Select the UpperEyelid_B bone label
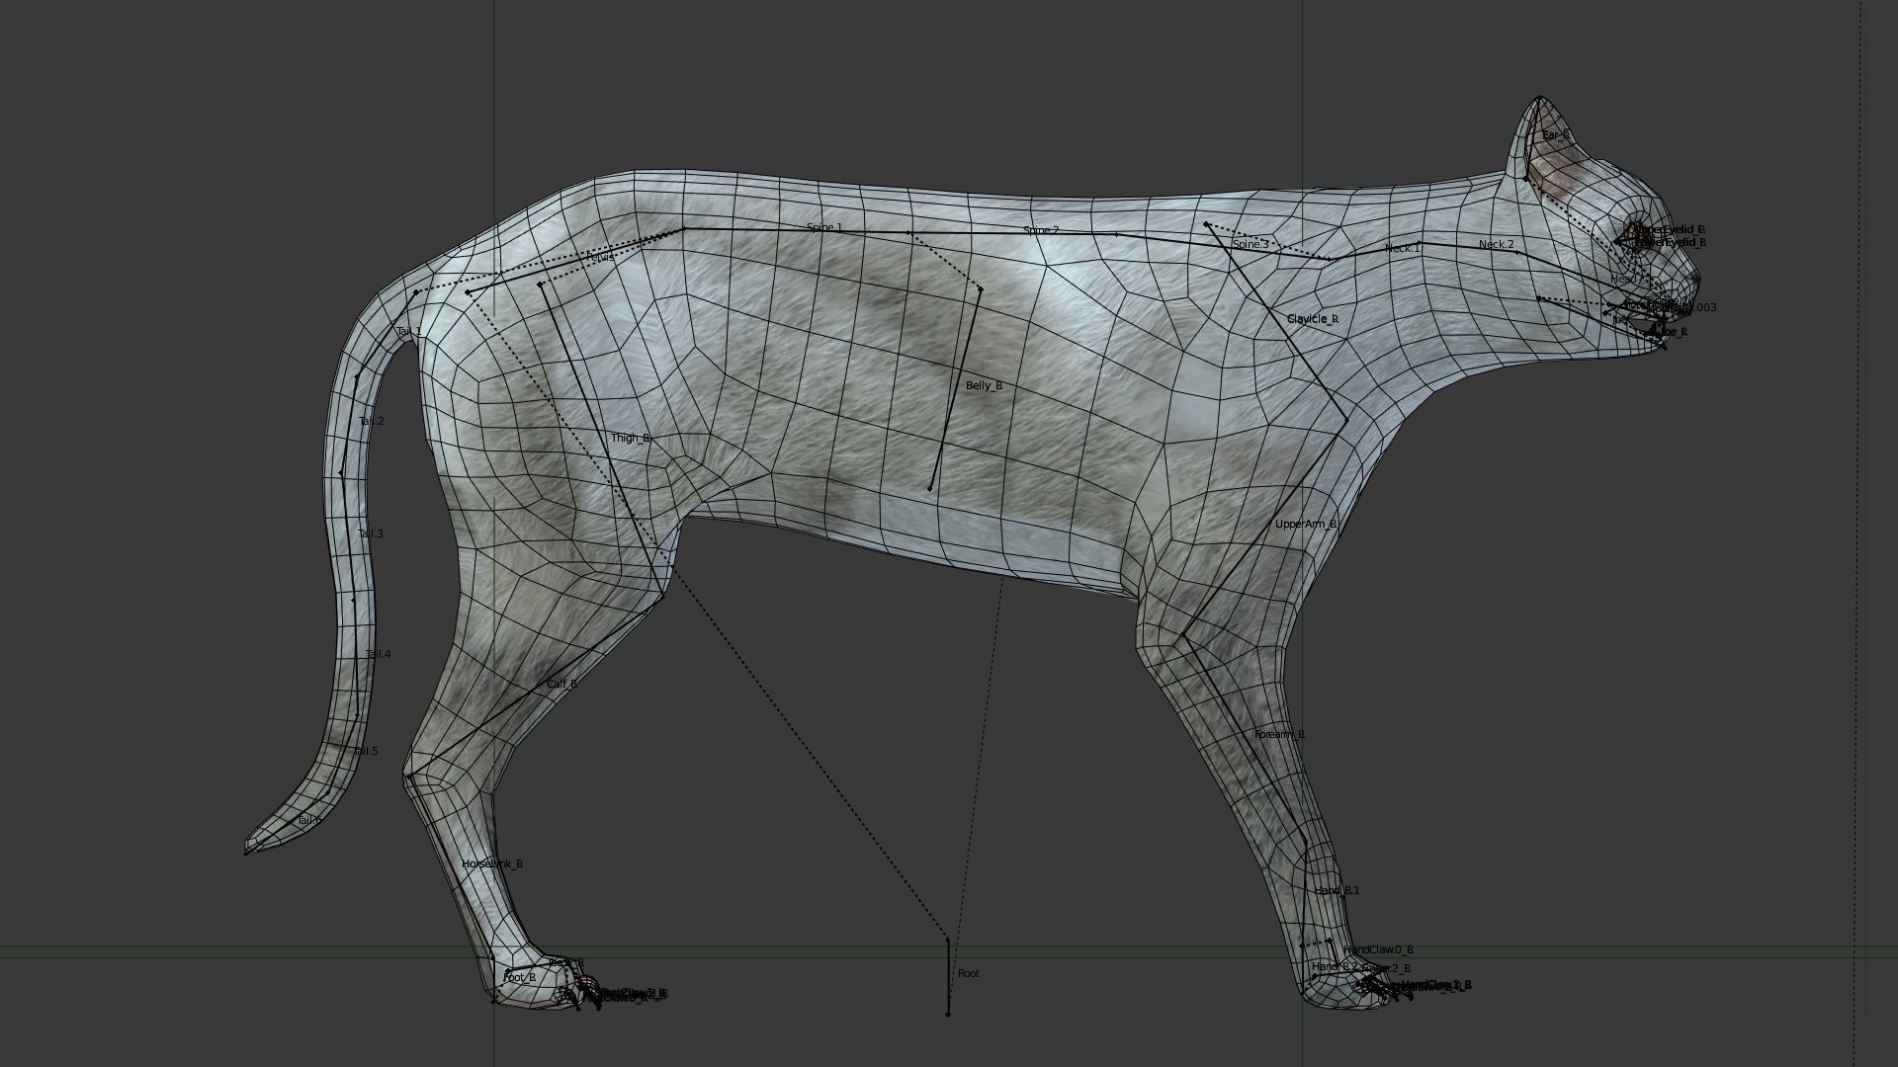The width and height of the screenshot is (1898, 1067). pyautogui.click(x=1670, y=230)
